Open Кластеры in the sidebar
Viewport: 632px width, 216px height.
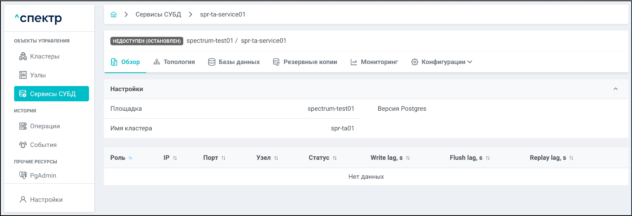45,57
